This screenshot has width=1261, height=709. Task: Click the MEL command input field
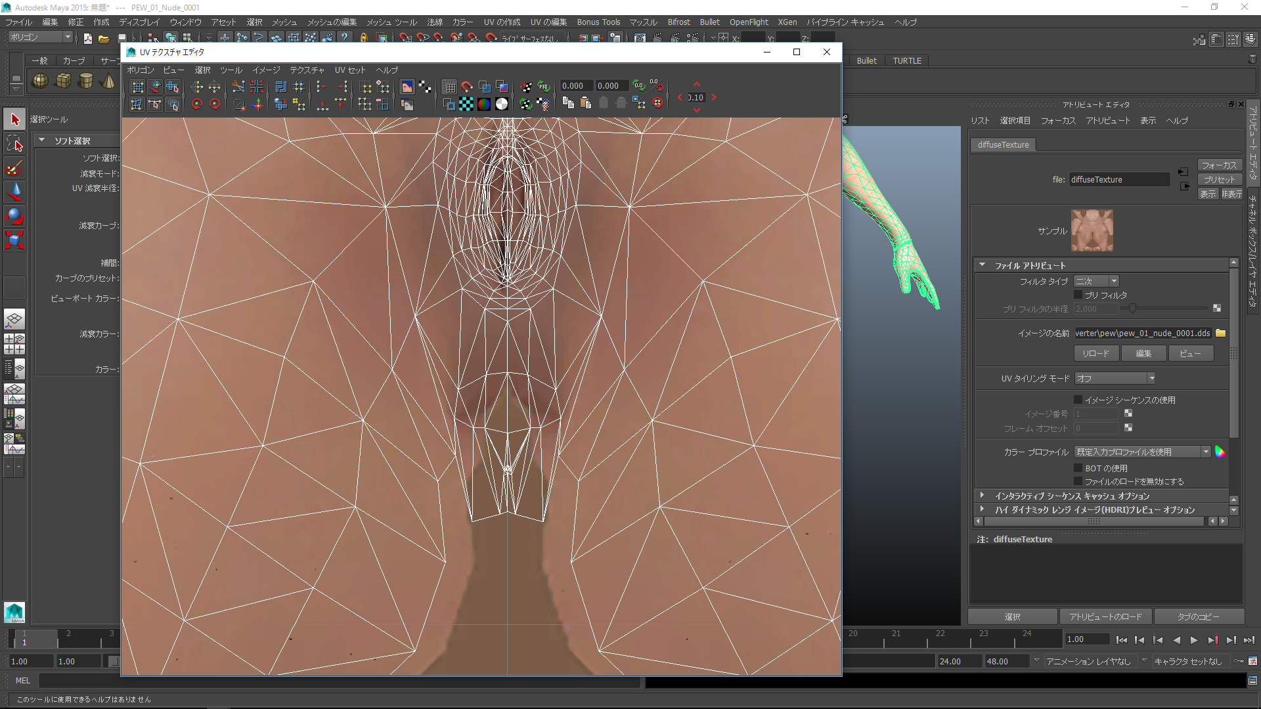coord(340,681)
